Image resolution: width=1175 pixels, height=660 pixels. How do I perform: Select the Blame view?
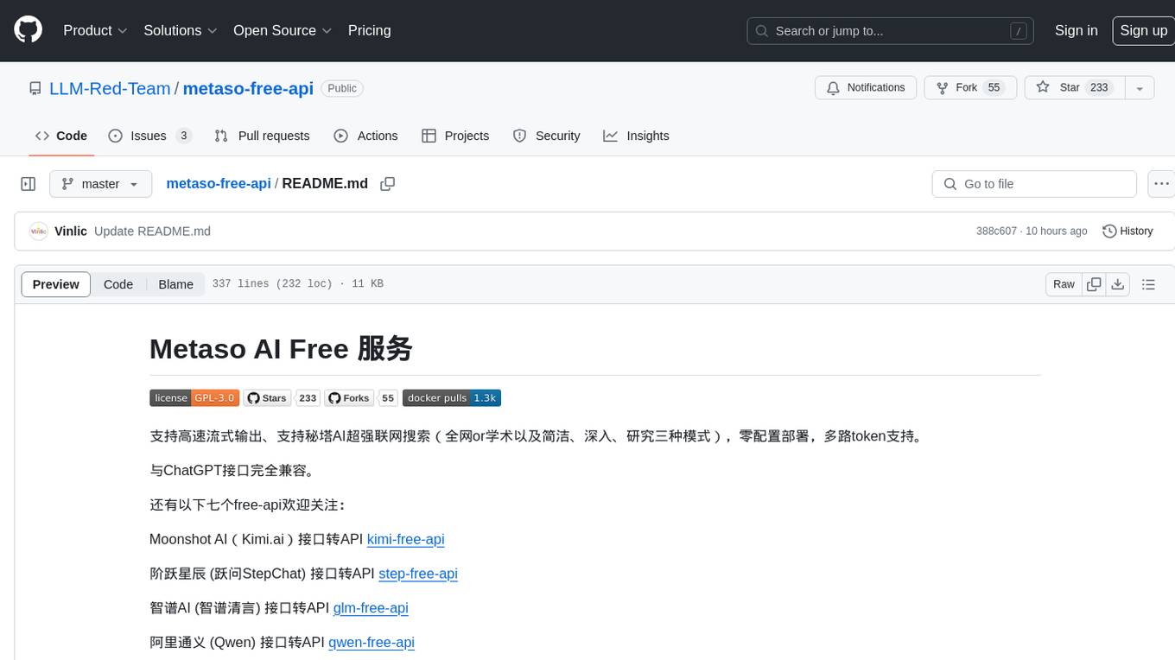175,284
